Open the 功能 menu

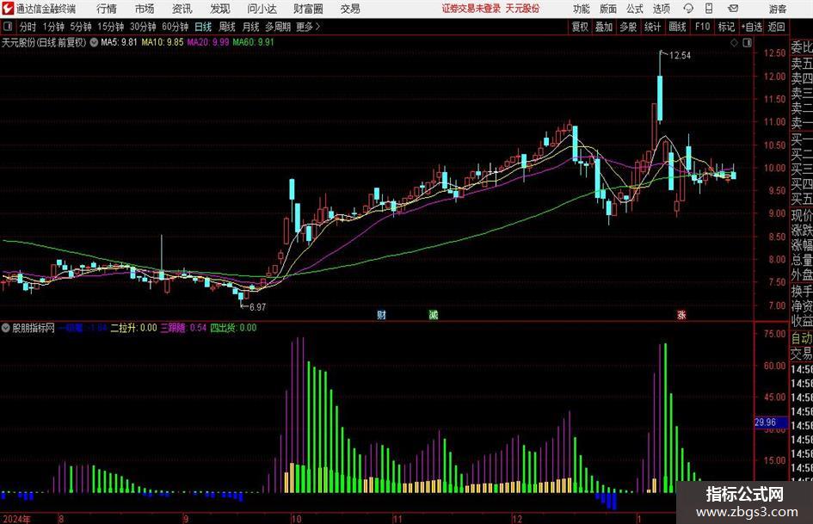point(582,9)
